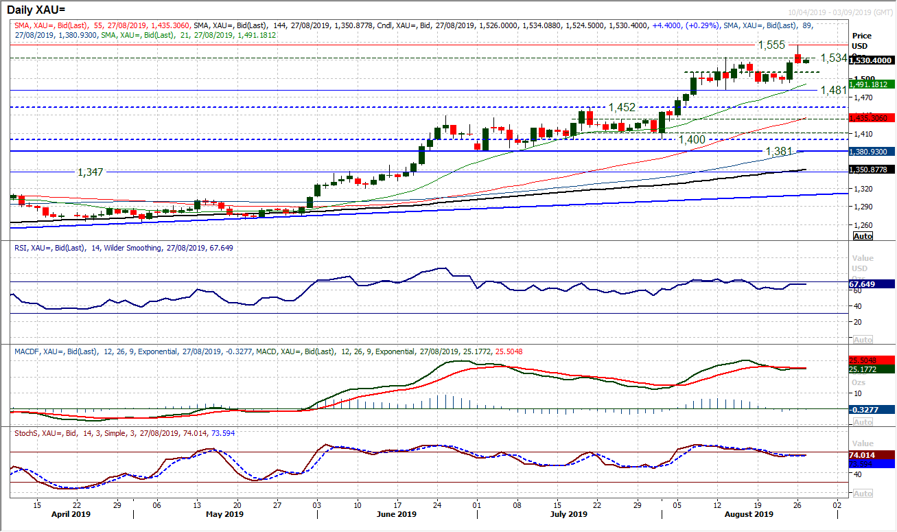Viewport: 897px width, 532px height.
Task: Click the 25.5048 MACD signal value tag
Action: tap(872, 360)
